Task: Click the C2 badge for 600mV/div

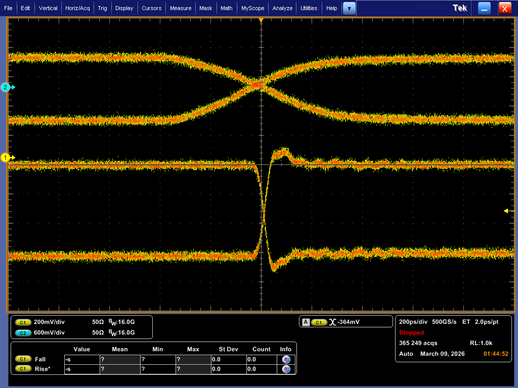Action: [23, 333]
